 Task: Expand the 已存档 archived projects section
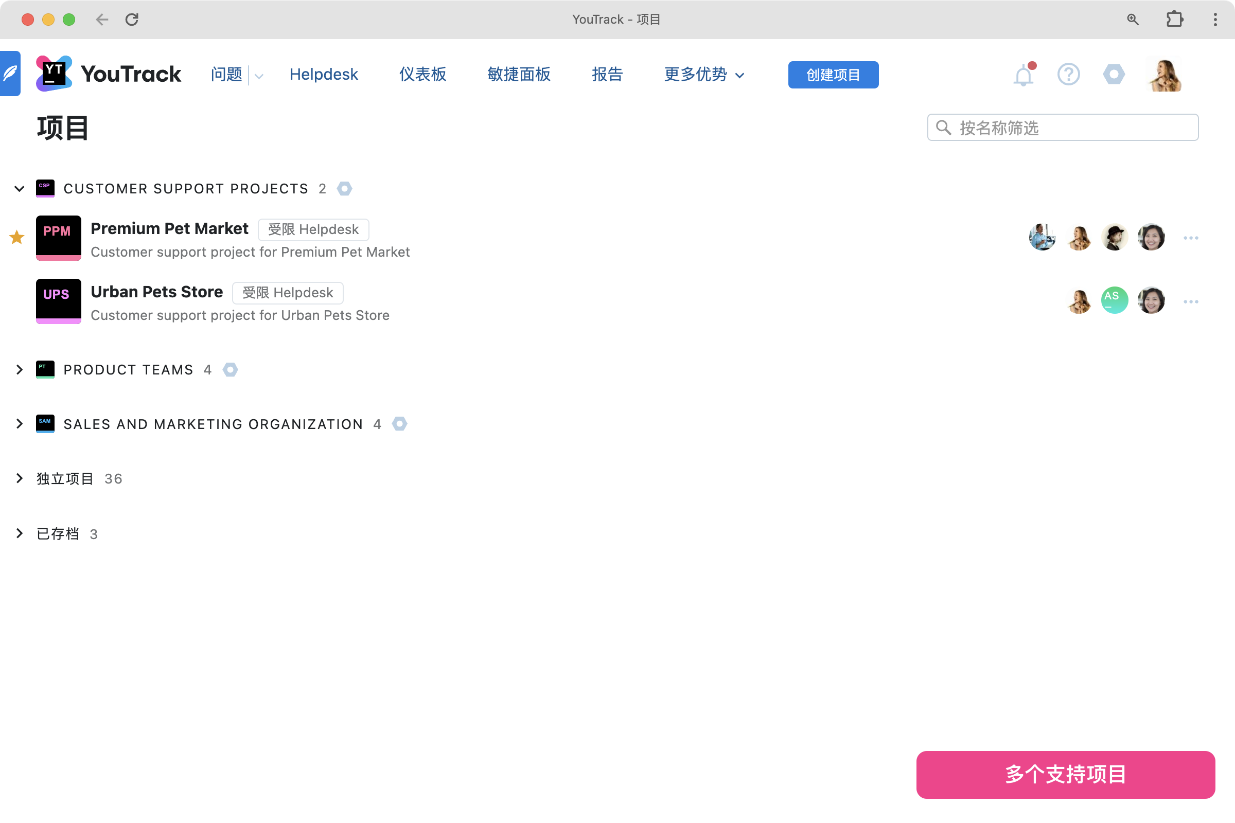tap(20, 533)
